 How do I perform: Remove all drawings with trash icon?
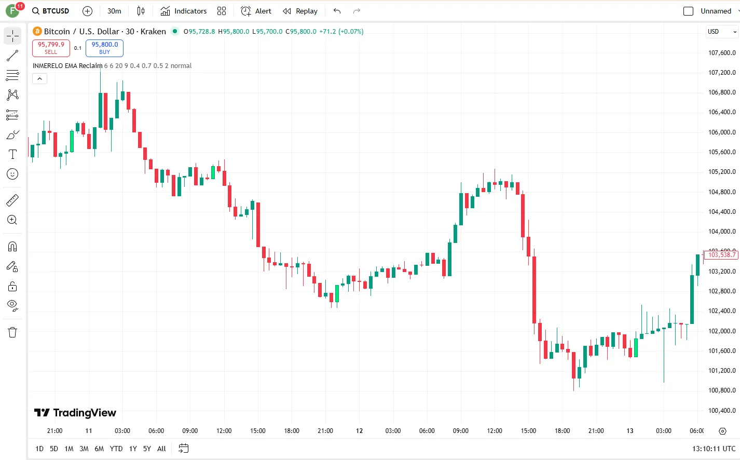click(12, 332)
